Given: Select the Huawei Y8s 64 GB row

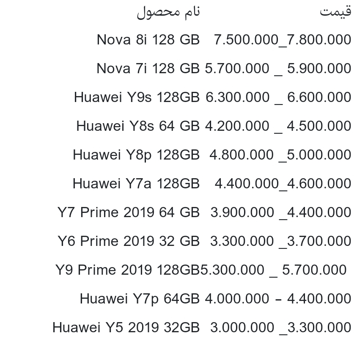Looking at the screenshot, I should coord(137,126).
